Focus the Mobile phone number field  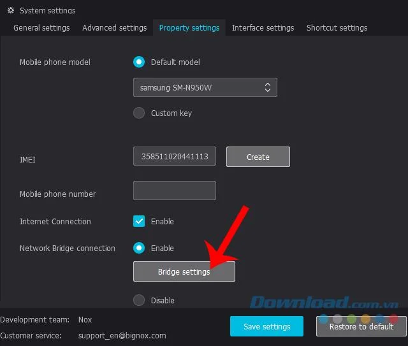pos(175,191)
